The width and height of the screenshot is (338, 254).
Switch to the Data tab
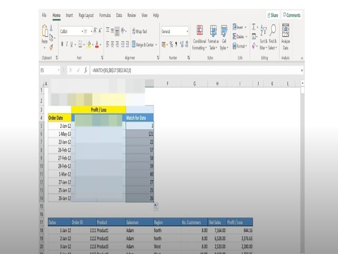coord(119,15)
